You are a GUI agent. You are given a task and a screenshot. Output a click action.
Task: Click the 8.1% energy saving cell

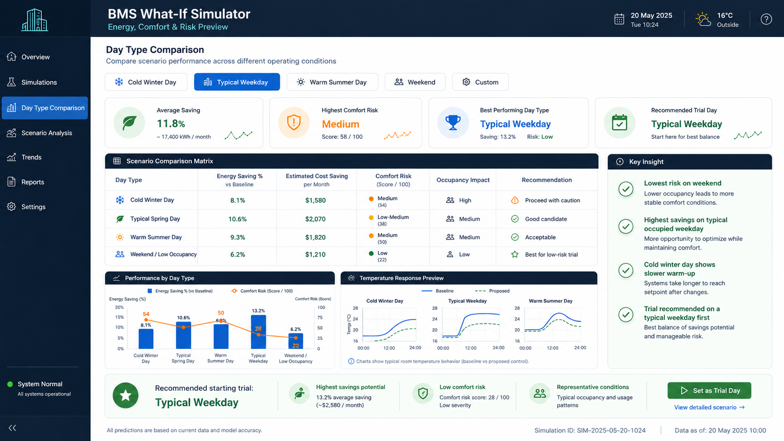(x=238, y=200)
